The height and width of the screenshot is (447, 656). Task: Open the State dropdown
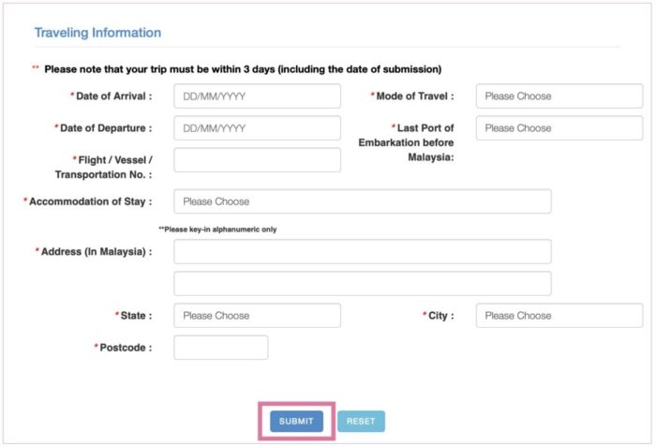[x=258, y=316]
